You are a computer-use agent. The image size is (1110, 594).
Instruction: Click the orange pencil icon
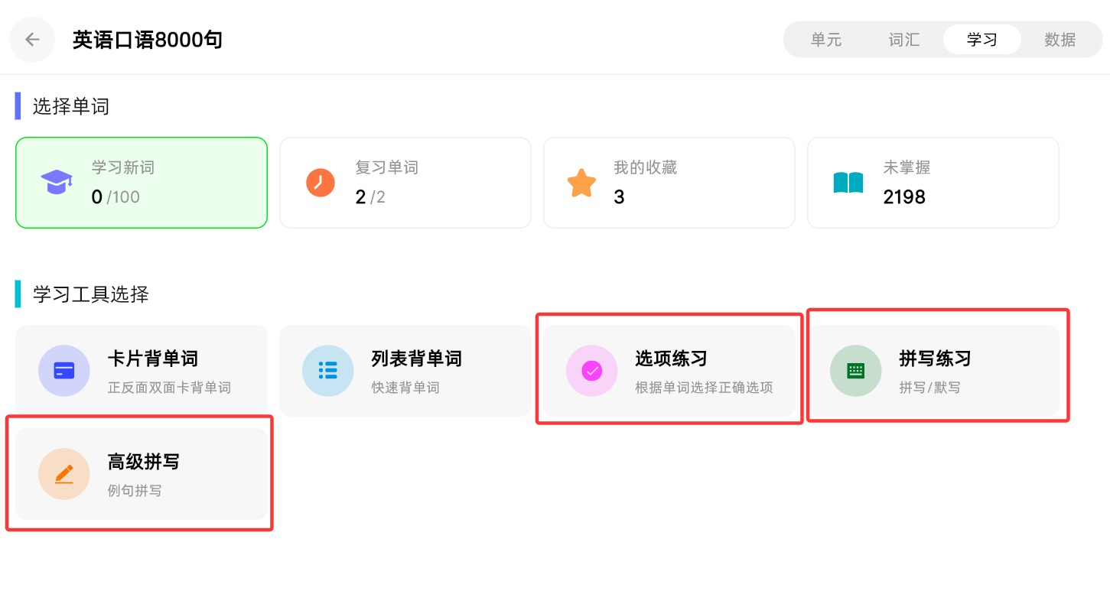pos(64,474)
